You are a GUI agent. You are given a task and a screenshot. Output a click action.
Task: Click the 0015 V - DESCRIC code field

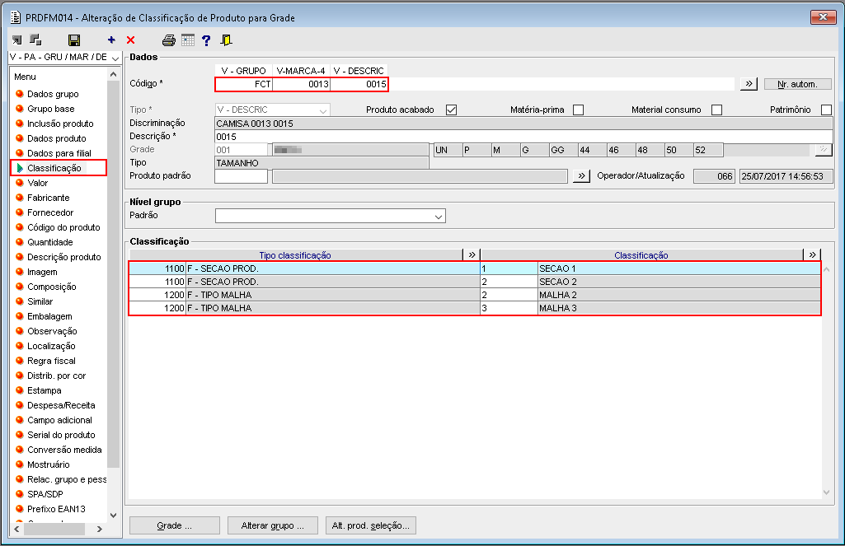pyautogui.click(x=359, y=84)
